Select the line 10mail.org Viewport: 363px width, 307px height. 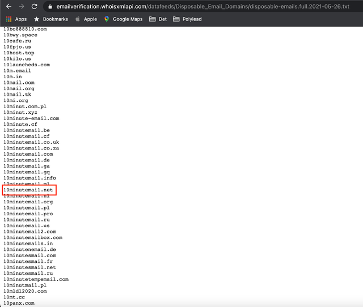coord(19,88)
